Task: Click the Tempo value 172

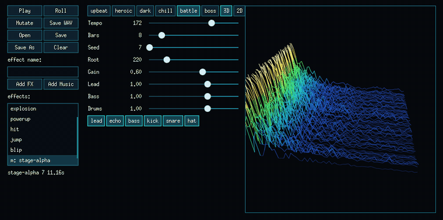Action: click(137, 23)
